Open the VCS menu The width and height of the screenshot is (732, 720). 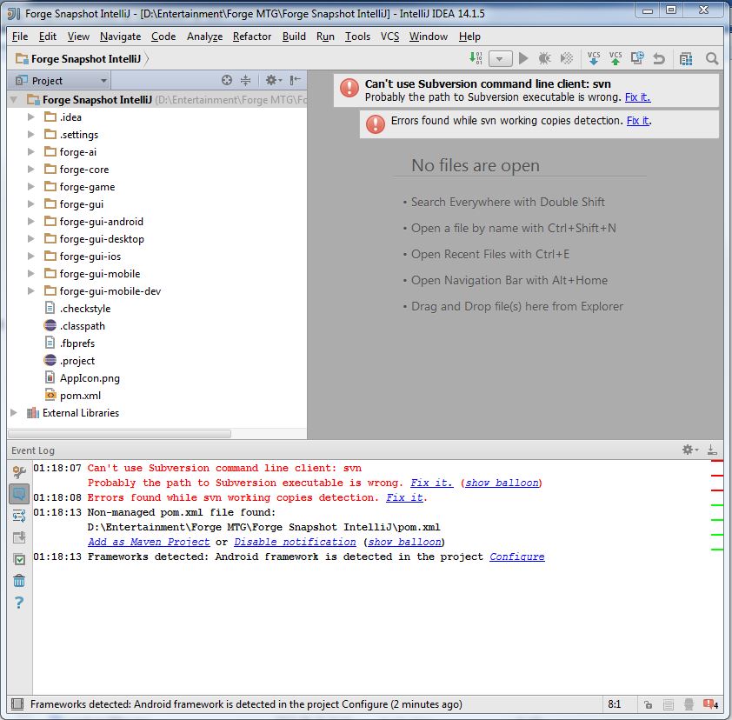click(x=389, y=37)
